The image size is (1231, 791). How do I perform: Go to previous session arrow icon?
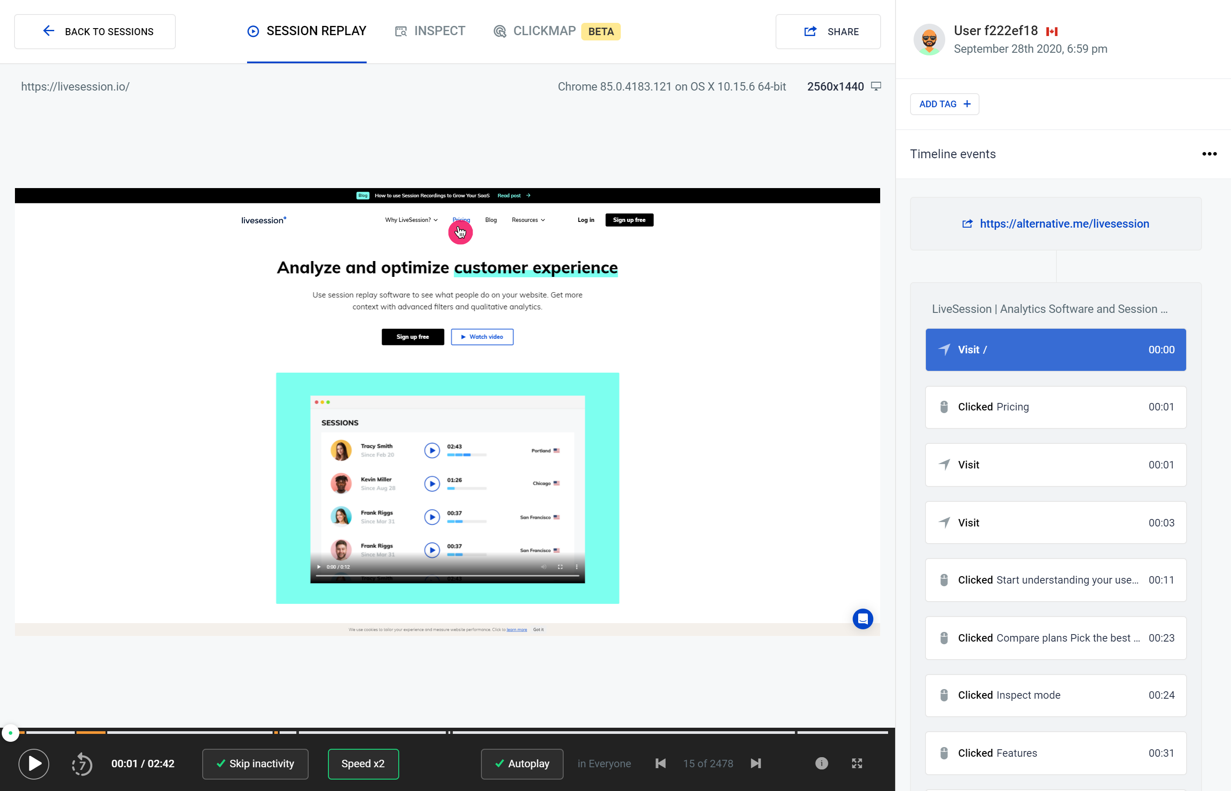[661, 764]
